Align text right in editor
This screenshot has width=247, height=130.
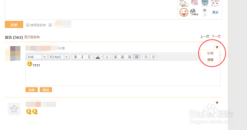tap(129, 57)
